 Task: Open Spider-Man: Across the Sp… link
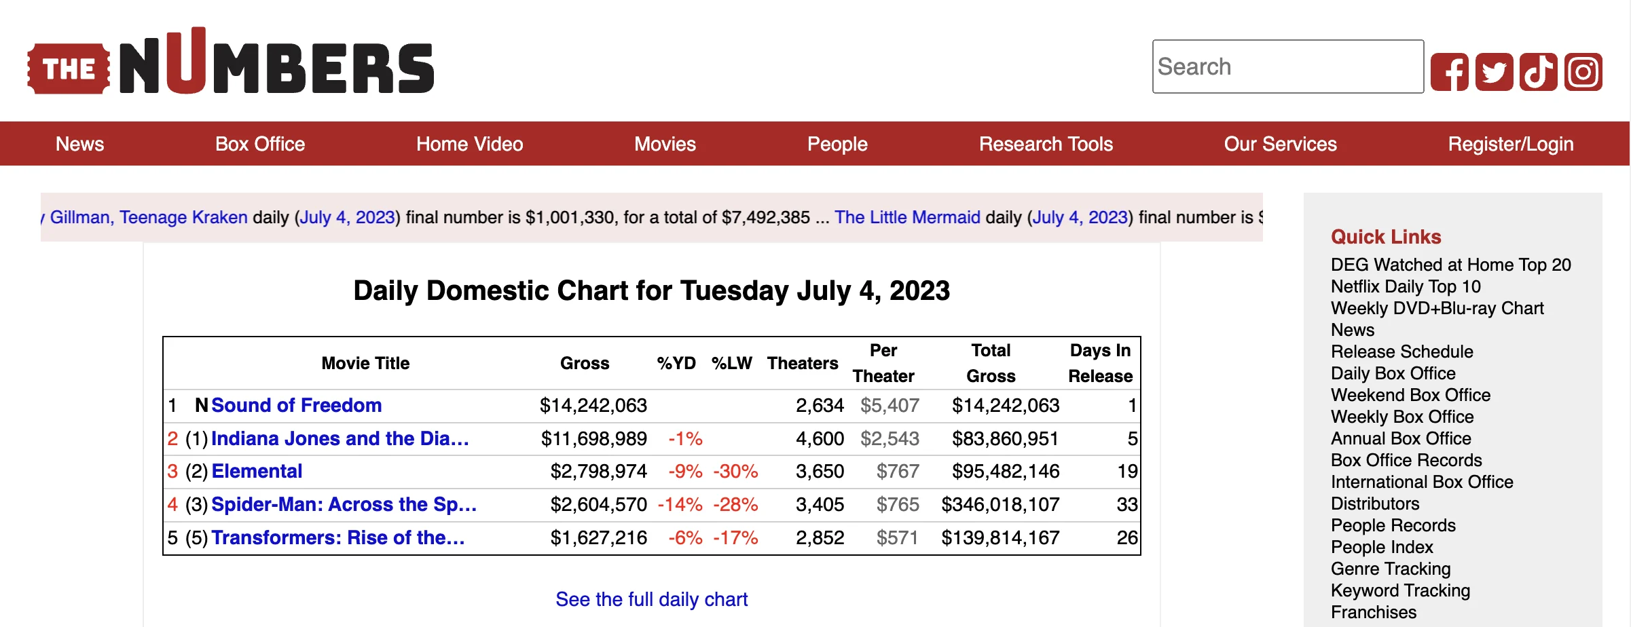344,504
